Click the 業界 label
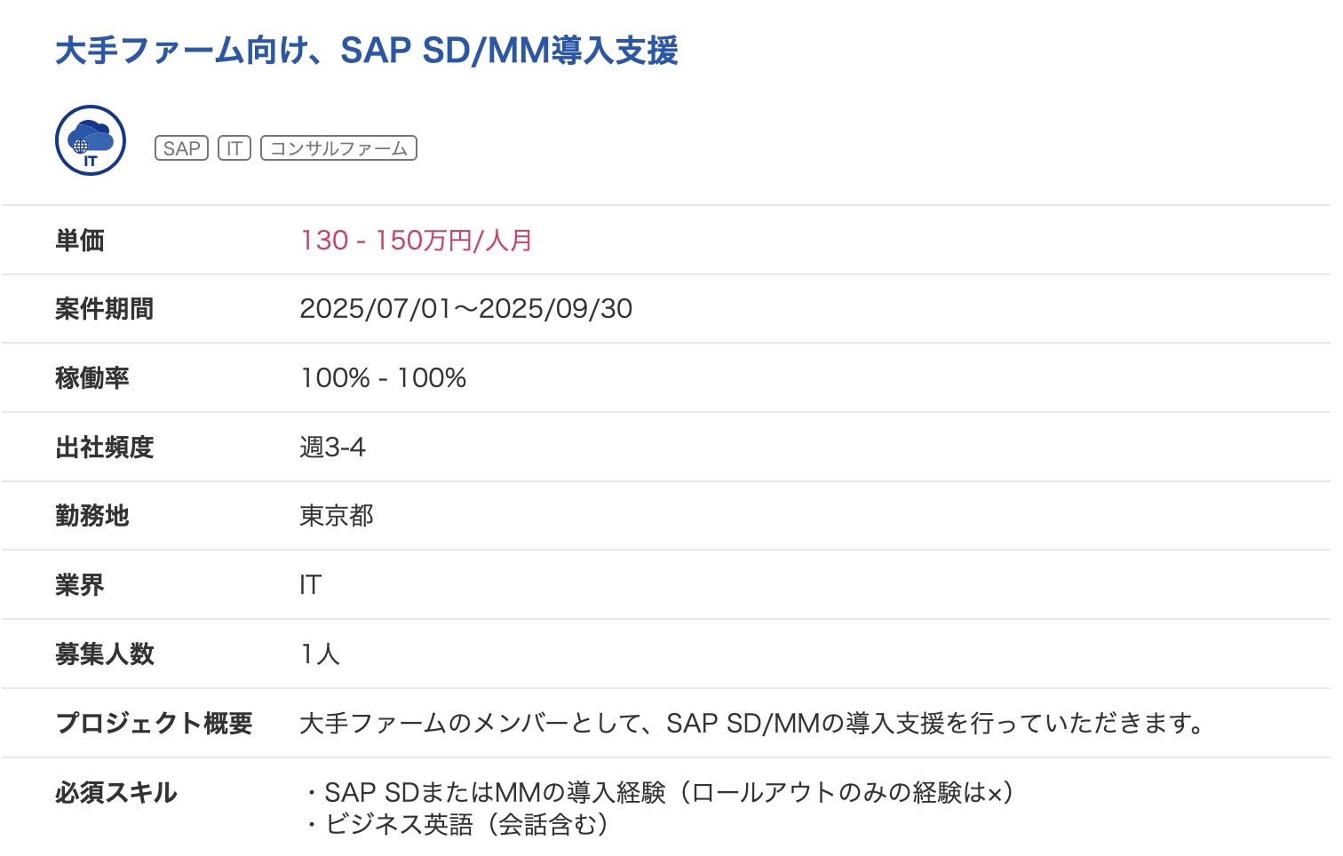This screenshot has width=1343, height=856. 80,585
